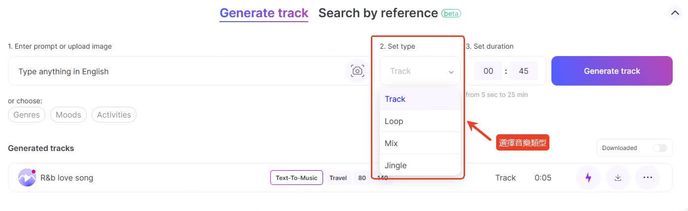Open the Activities chooser
Viewport: 688px width, 211px height.
click(114, 115)
